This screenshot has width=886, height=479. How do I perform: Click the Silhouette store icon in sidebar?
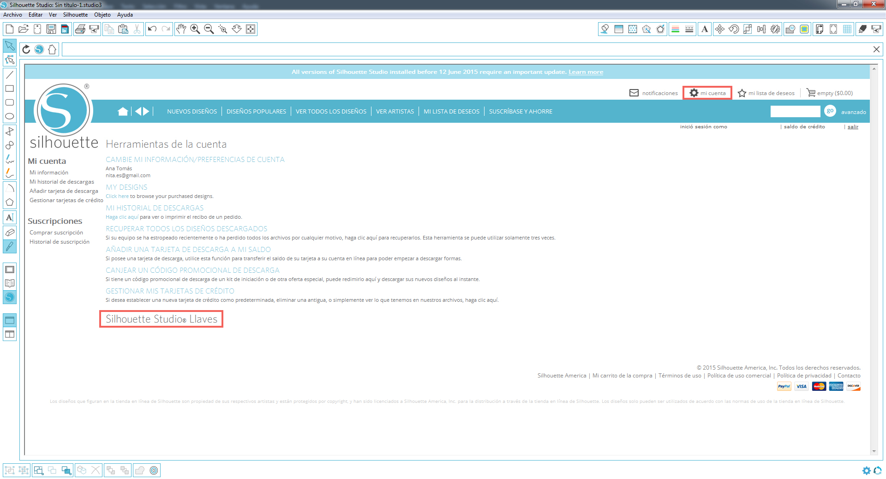tap(10, 298)
